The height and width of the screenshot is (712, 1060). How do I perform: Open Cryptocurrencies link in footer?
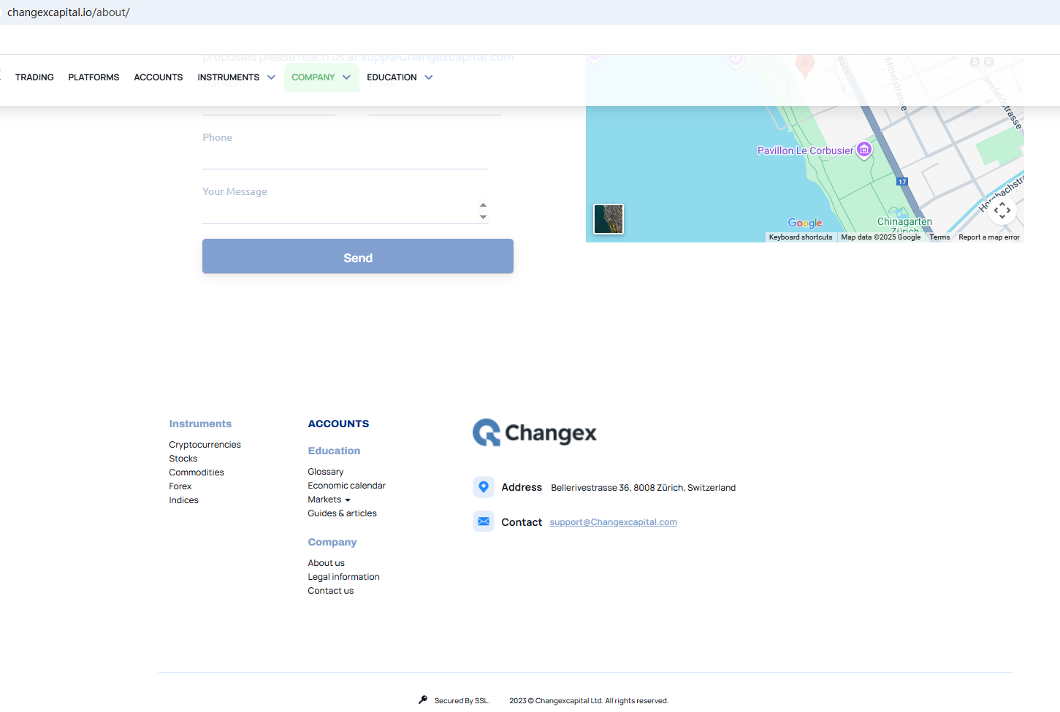click(x=205, y=445)
